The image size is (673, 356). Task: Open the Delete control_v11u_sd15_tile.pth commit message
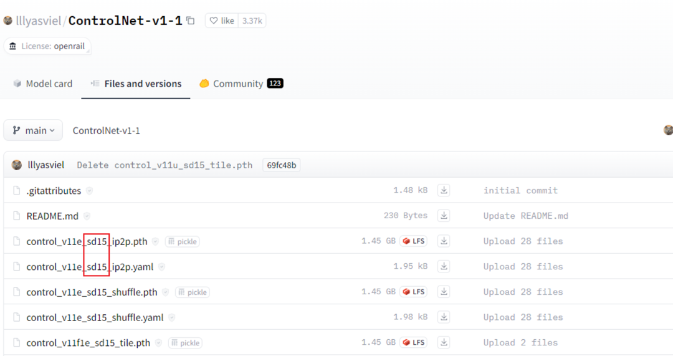click(x=165, y=165)
